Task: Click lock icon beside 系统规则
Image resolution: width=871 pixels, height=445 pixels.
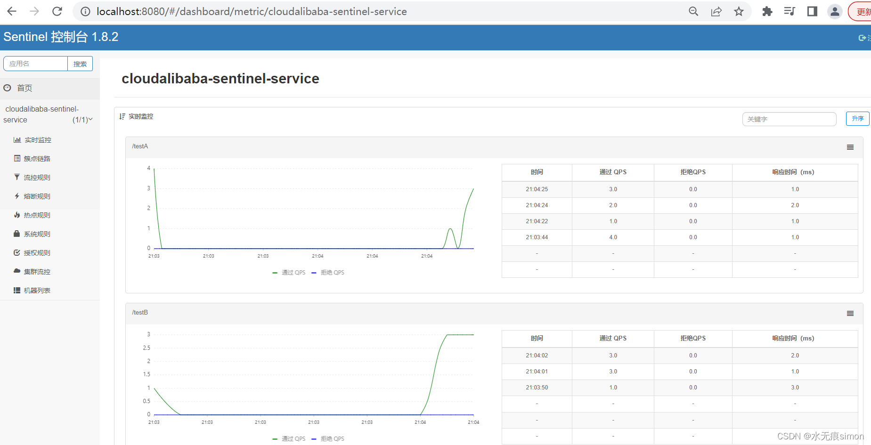Action: point(17,234)
